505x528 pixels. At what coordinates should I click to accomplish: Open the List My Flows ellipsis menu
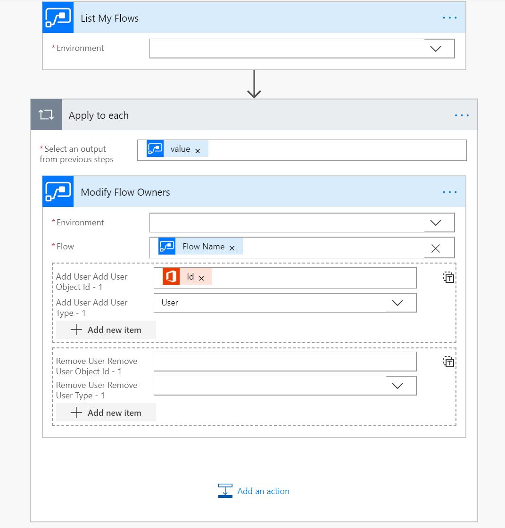pyautogui.click(x=449, y=17)
